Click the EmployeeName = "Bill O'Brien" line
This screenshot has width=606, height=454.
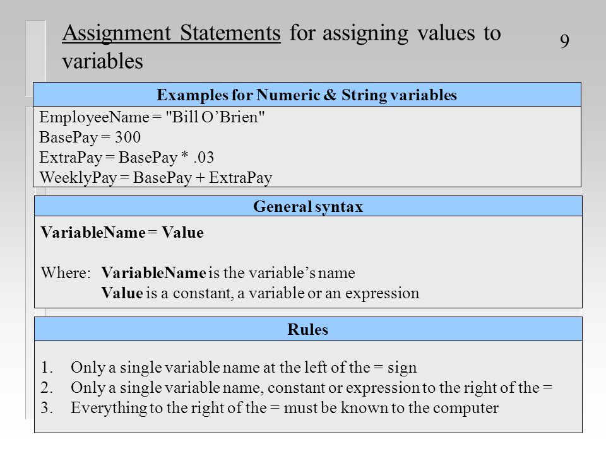click(152, 117)
